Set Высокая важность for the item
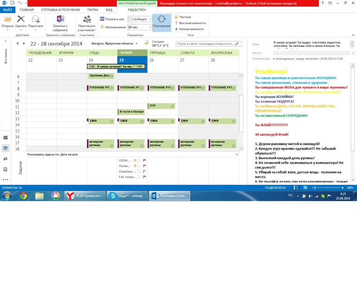 [191, 23]
